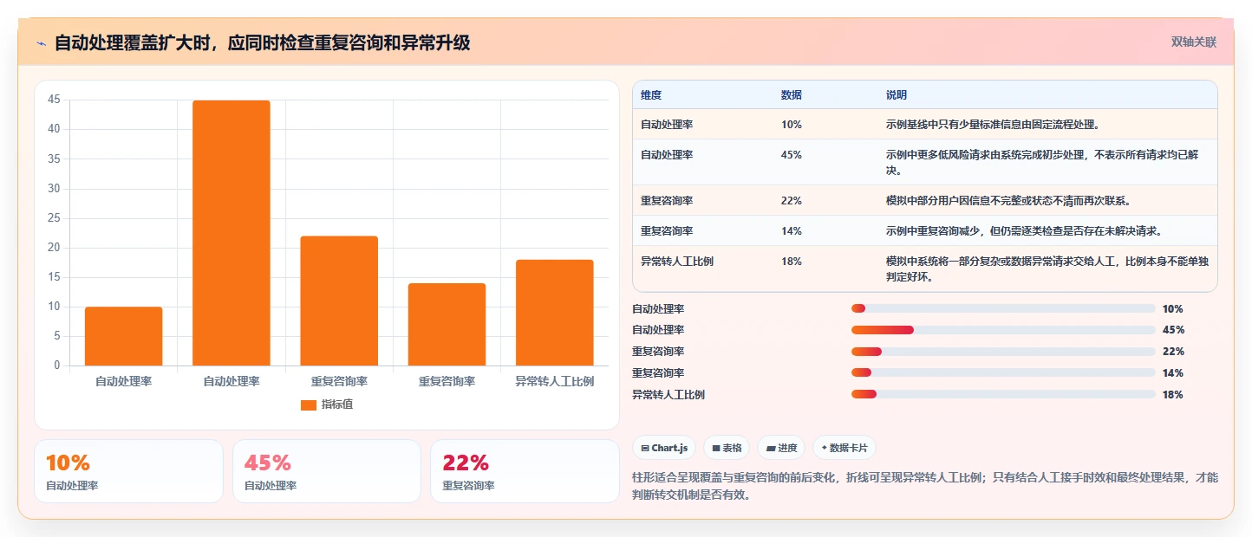
Task: Click the lightning icon before the panel title
Action: coord(42,42)
